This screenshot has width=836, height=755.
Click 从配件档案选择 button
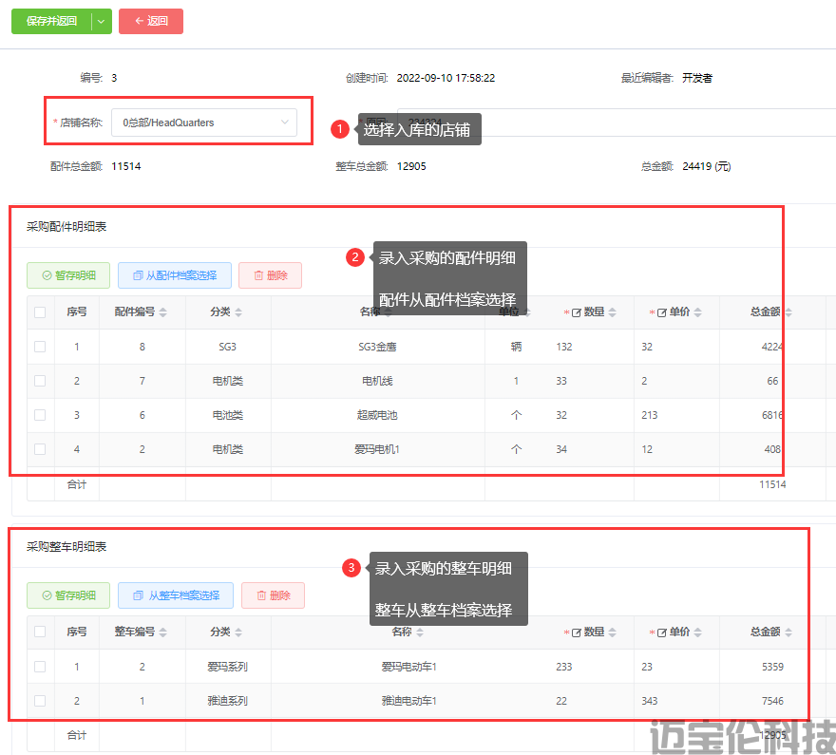[174, 275]
